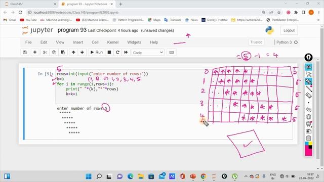
Task: Open Microsoft Edge from the taskbar
Action: (x=131, y=176)
